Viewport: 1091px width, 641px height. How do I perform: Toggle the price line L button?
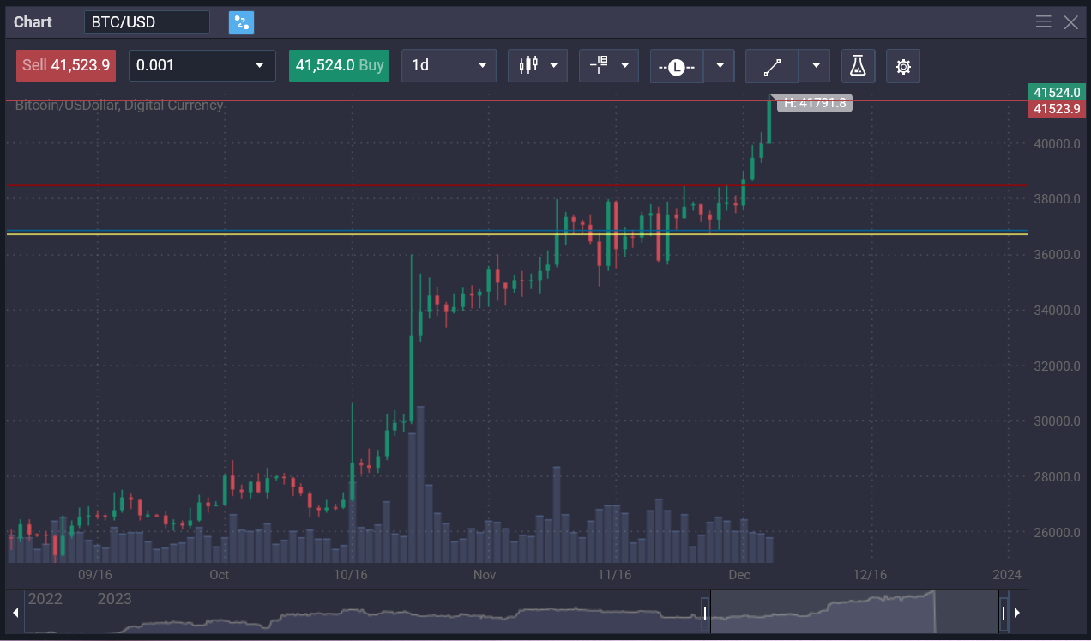677,66
